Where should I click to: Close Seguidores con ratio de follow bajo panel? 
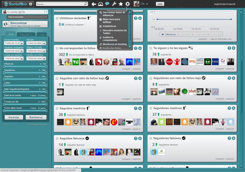233,78
